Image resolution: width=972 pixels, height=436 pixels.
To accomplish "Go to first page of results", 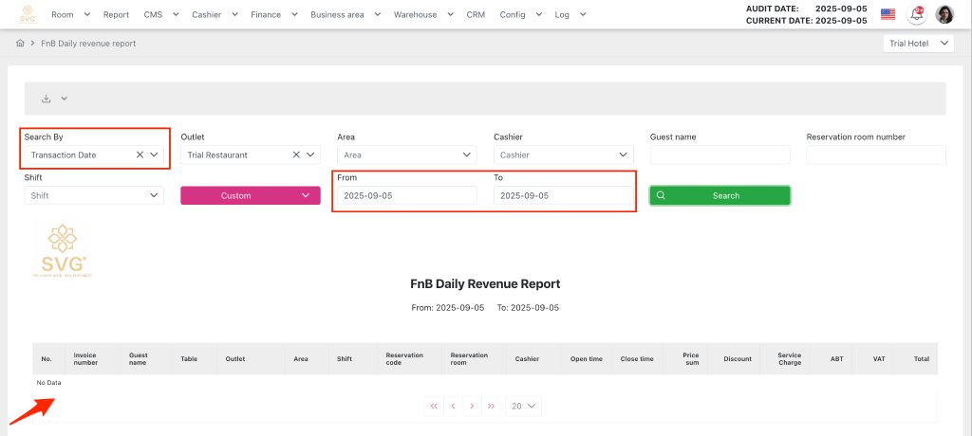I will (434, 406).
